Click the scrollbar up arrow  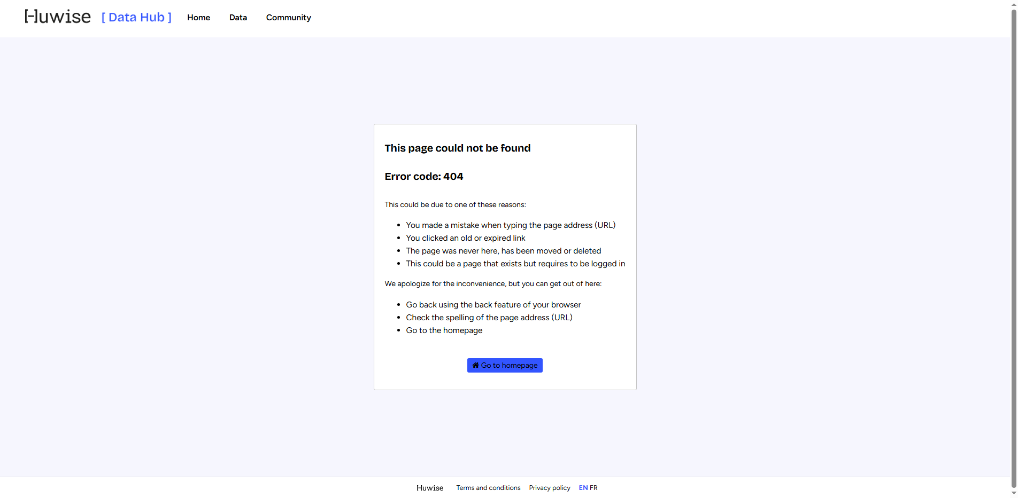(x=1013, y=4)
